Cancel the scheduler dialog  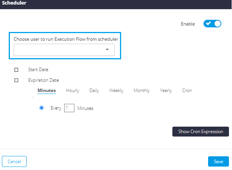click(x=14, y=161)
